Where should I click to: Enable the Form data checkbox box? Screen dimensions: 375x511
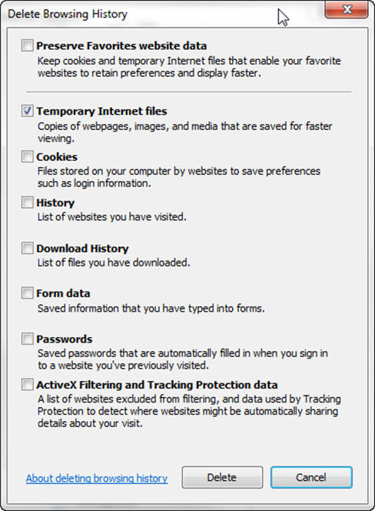(x=28, y=293)
